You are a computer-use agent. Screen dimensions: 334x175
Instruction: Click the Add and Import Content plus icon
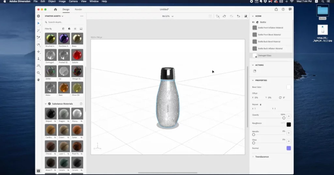click(38, 16)
